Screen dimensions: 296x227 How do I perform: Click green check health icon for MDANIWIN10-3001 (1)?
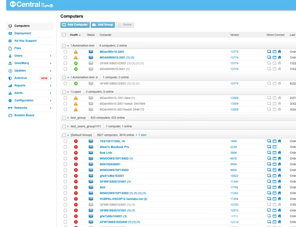coord(76,69)
